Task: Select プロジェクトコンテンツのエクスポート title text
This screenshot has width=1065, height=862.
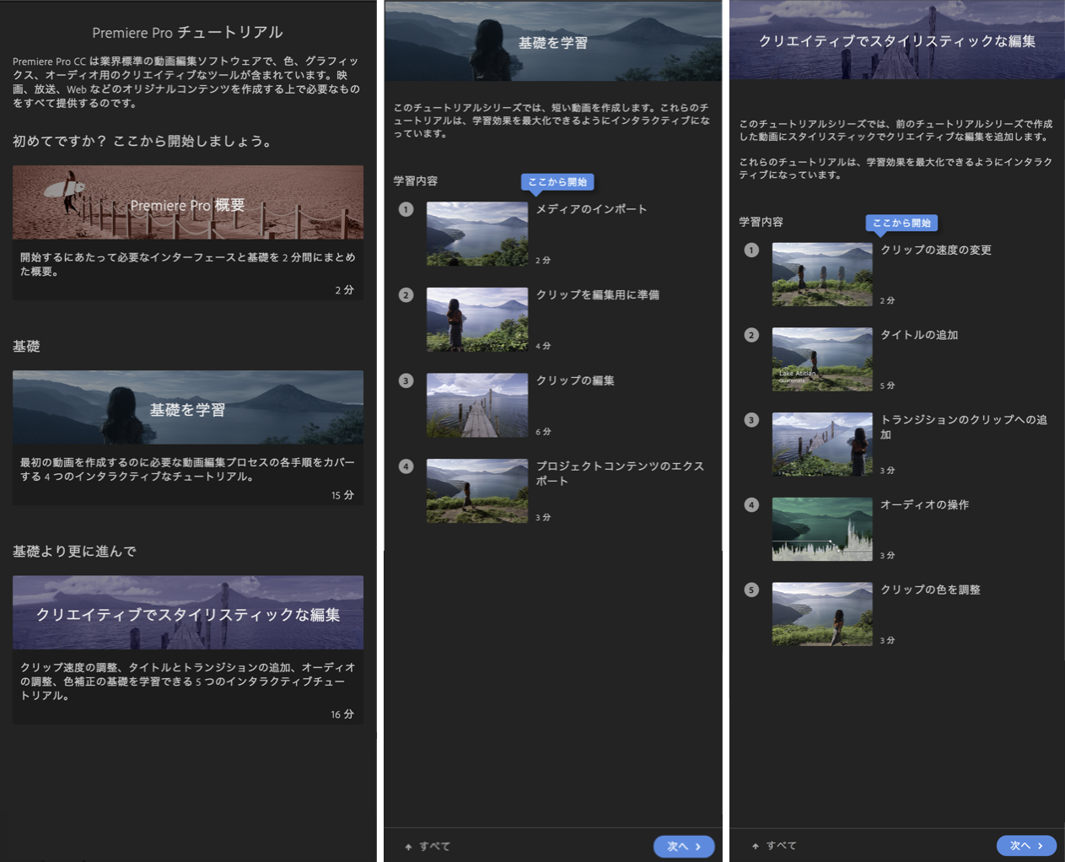Action: pyautogui.click(x=620, y=473)
